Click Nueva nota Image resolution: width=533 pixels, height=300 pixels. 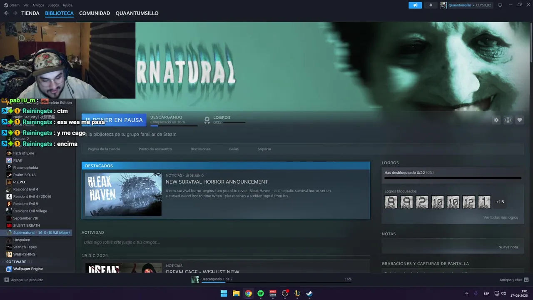click(508, 247)
